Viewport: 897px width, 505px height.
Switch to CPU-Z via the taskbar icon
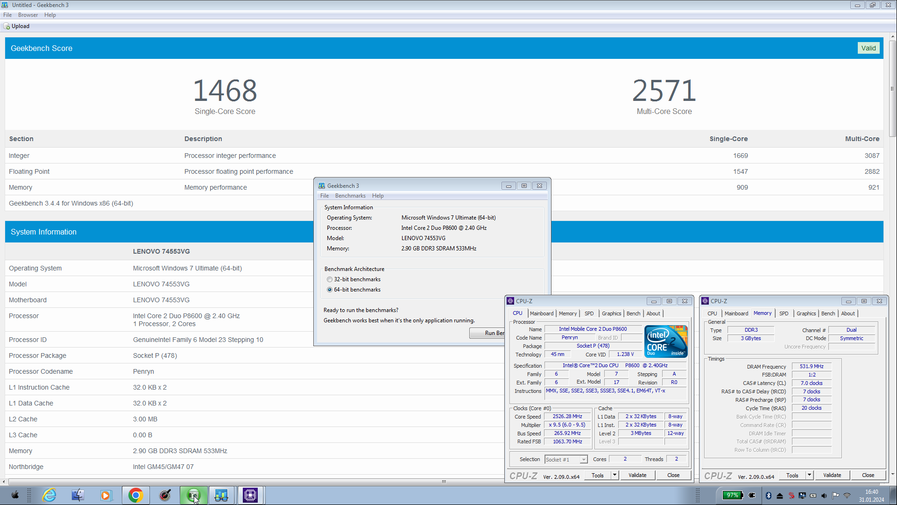click(250, 495)
